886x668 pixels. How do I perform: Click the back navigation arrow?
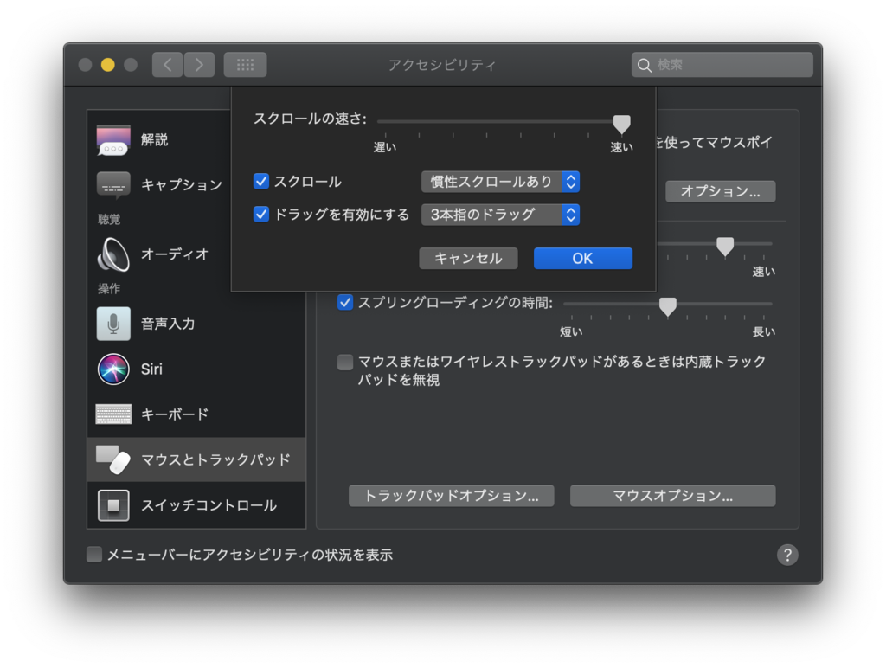click(167, 64)
